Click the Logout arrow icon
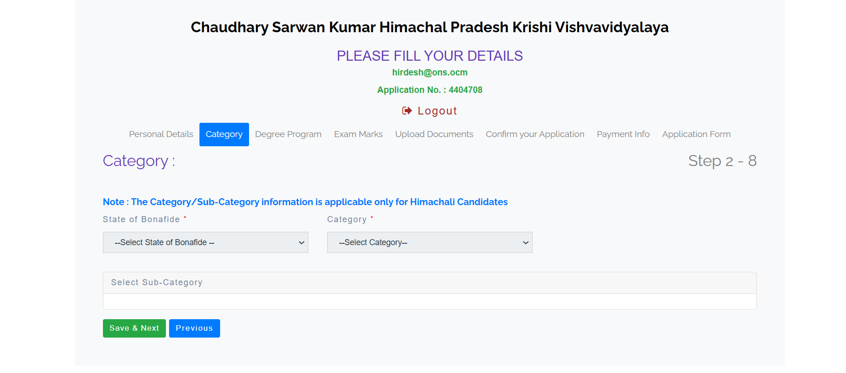The width and height of the screenshot is (846, 373). pos(407,111)
